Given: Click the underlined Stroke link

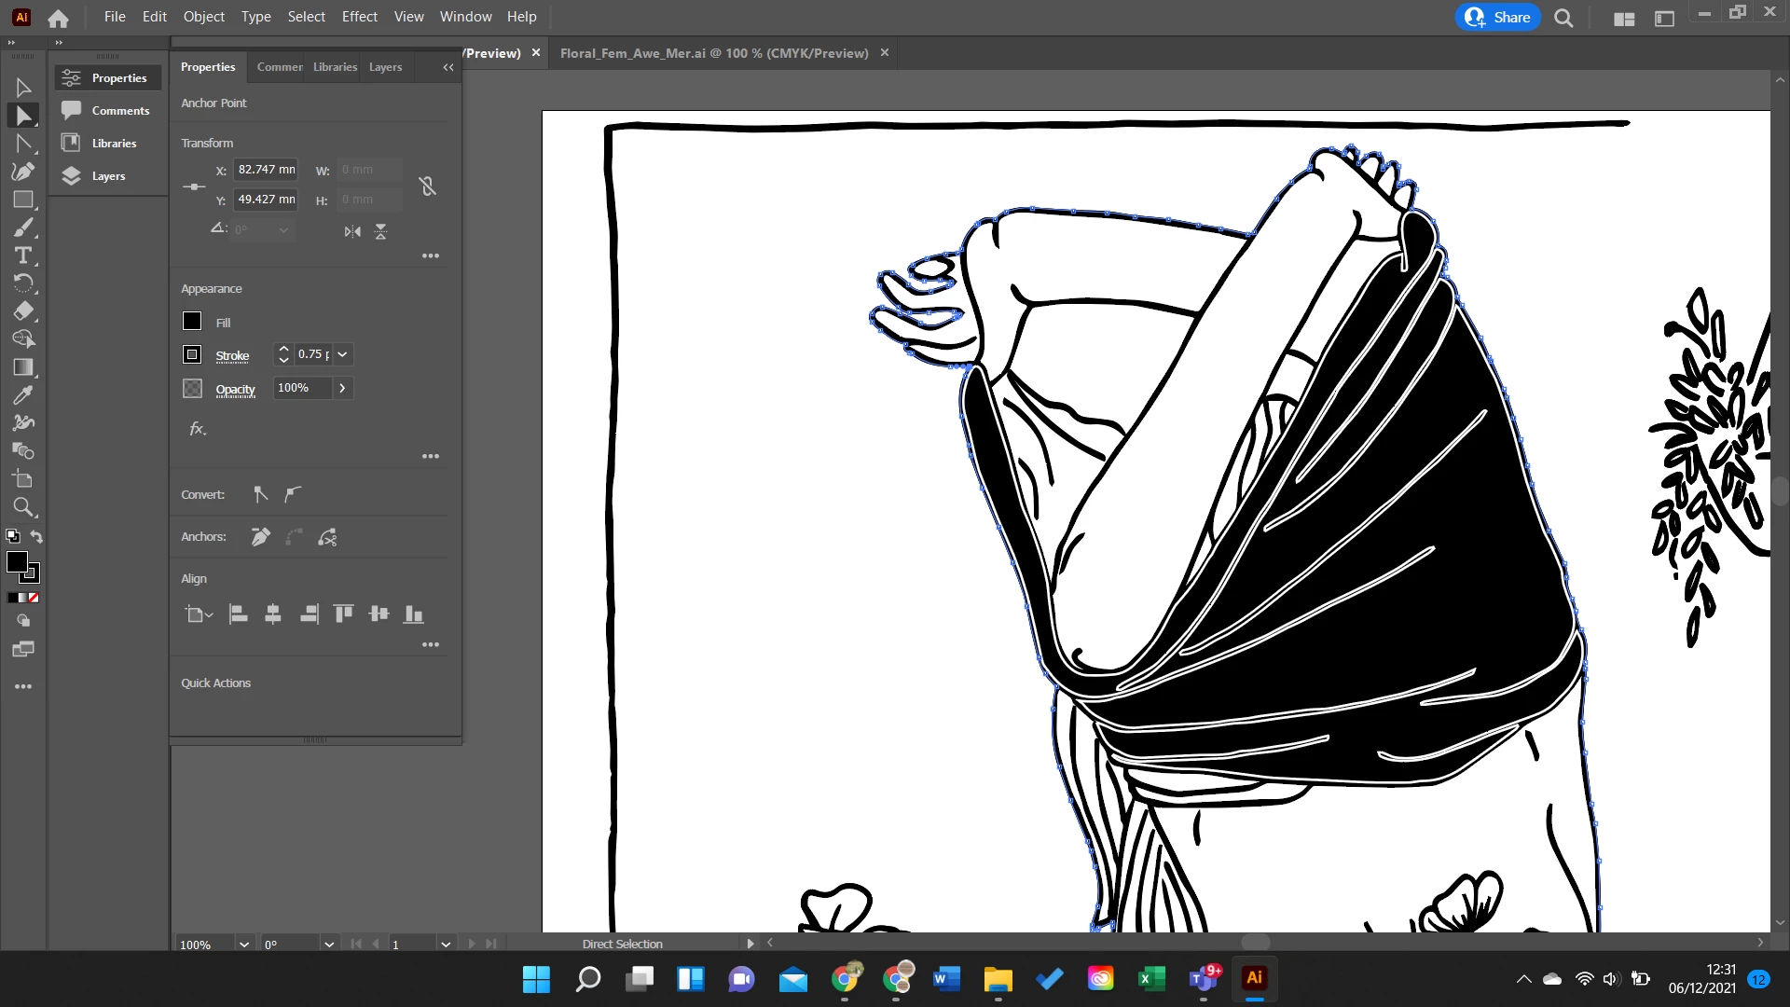Looking at the screenshot, I should pos(232,356).
